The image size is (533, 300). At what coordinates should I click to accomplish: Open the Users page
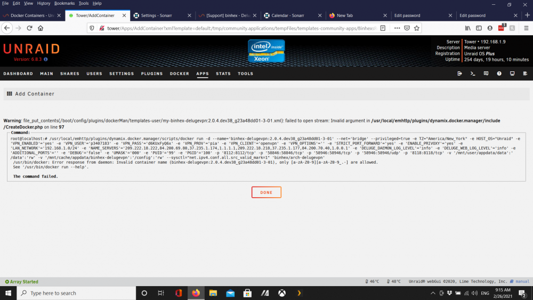coord(94,74)
